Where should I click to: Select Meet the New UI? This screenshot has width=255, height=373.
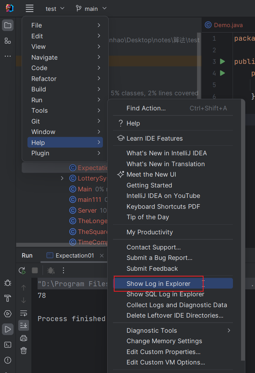173,174
